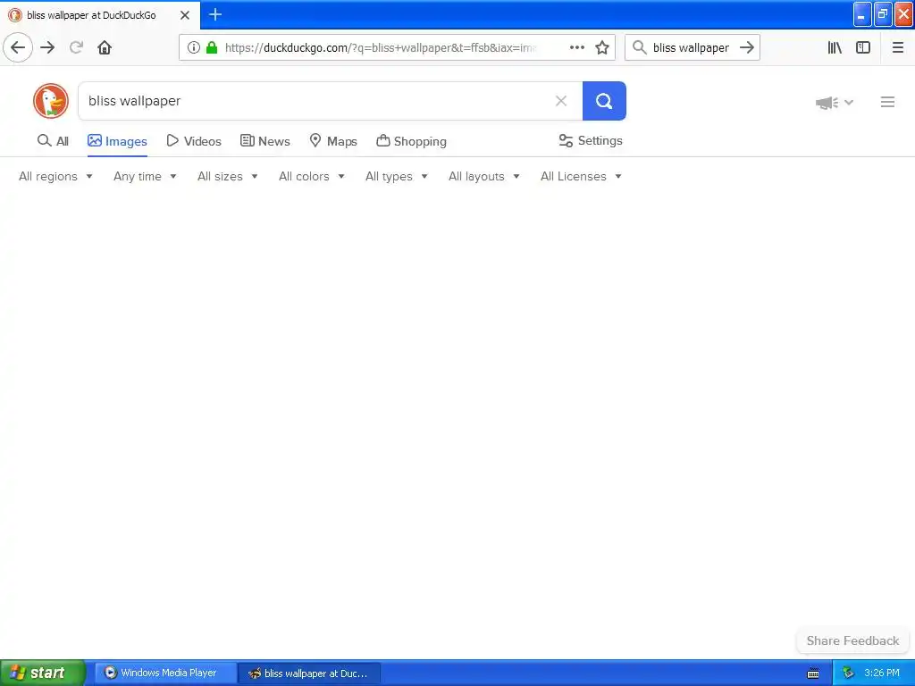915x686 pixels.
Task: Select the Images tab
Action: [x=117, y=141]
